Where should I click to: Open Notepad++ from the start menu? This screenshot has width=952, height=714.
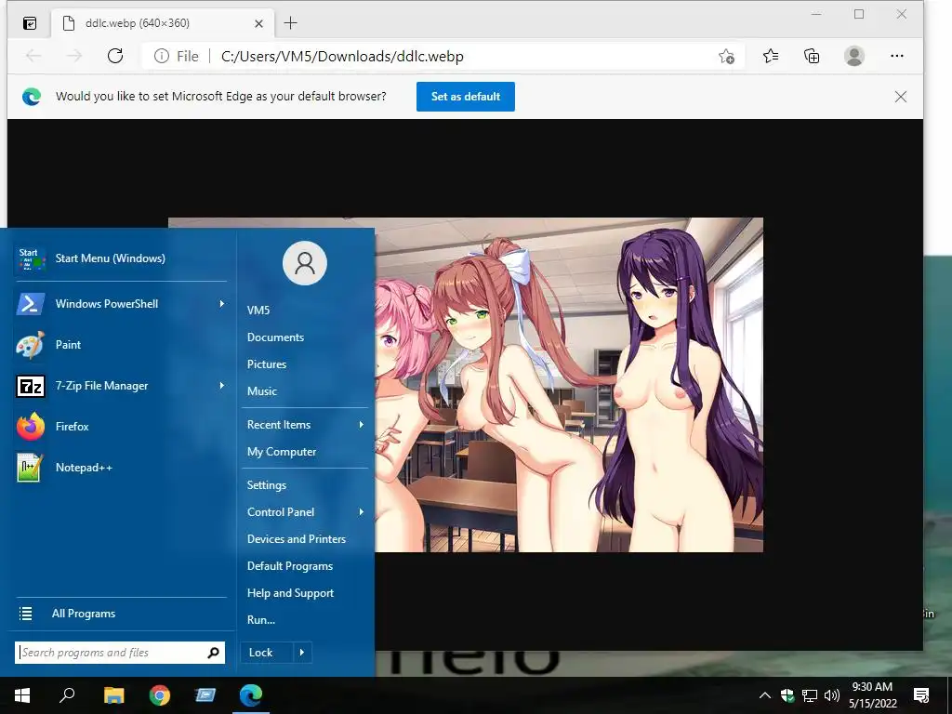point(121,468)
